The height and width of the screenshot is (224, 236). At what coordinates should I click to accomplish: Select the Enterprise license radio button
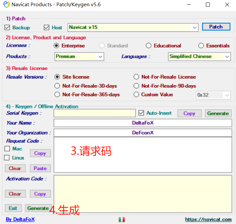(x=56, y=46)
